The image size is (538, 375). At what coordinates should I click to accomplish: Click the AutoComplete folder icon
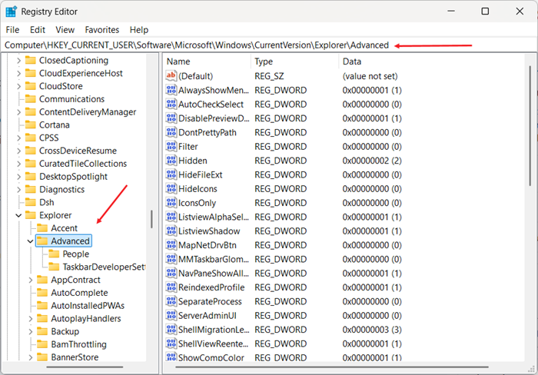(42, 293)
